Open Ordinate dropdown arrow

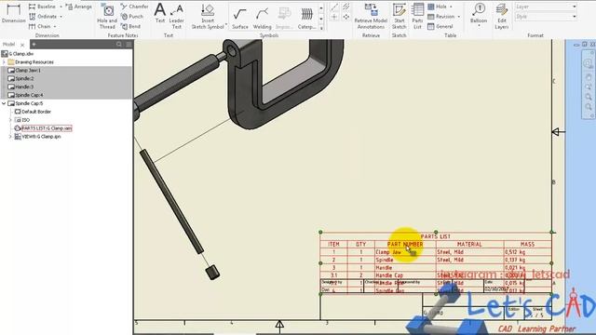(61, 17)
